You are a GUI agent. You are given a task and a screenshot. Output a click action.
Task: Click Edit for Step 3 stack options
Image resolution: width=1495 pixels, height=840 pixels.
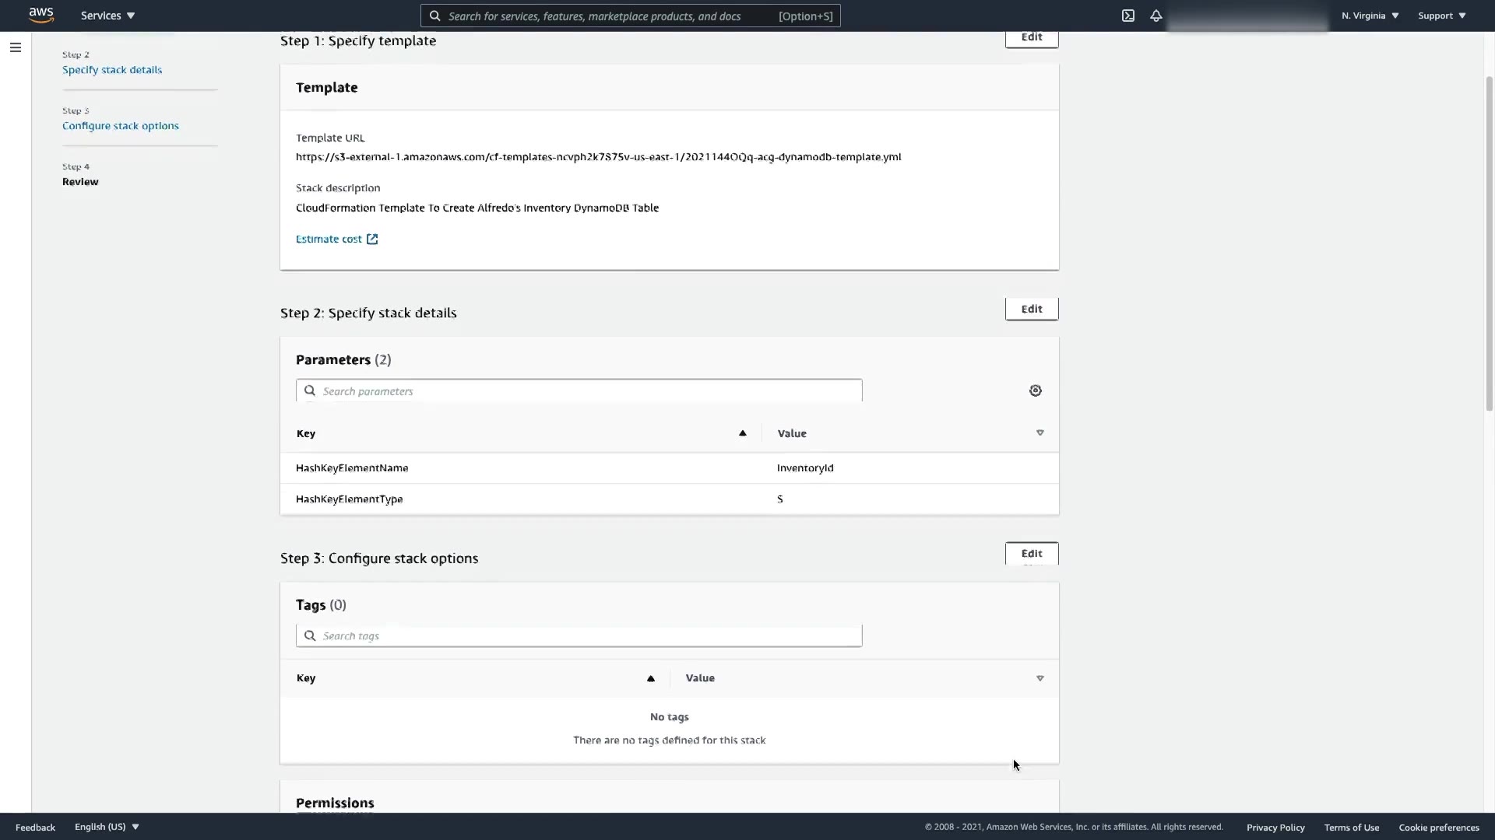tap(1031, 554)
